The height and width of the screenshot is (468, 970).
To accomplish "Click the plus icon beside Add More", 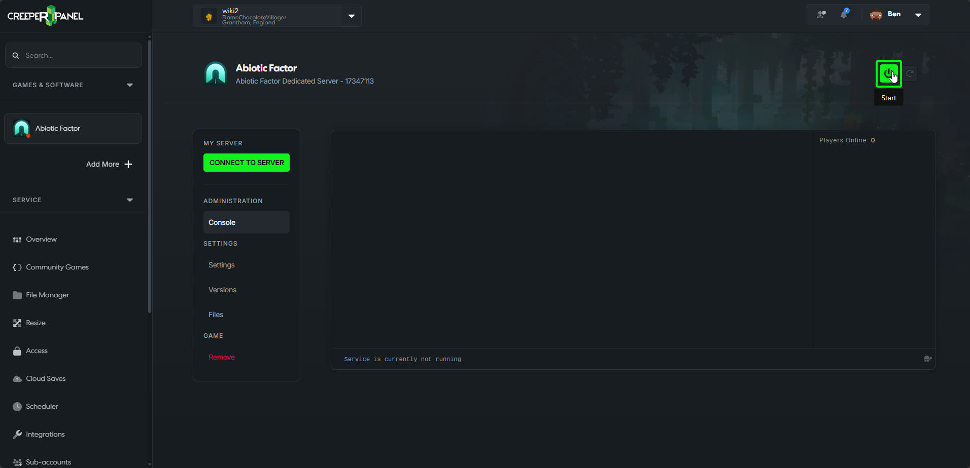I will coord(128,164).
